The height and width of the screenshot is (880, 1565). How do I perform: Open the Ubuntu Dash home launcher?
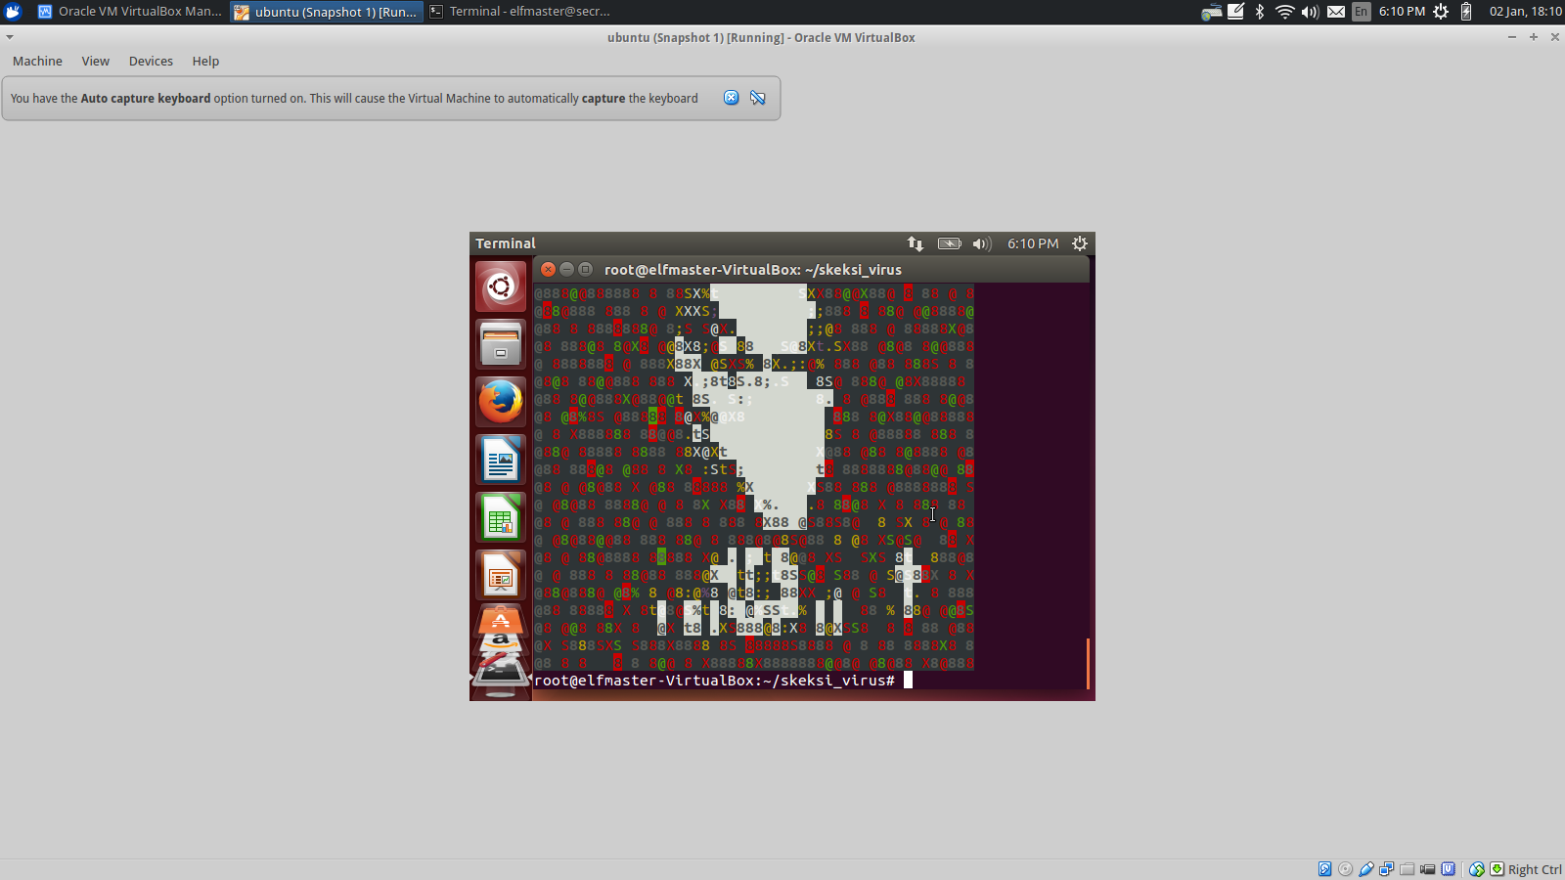click(501, 286)
